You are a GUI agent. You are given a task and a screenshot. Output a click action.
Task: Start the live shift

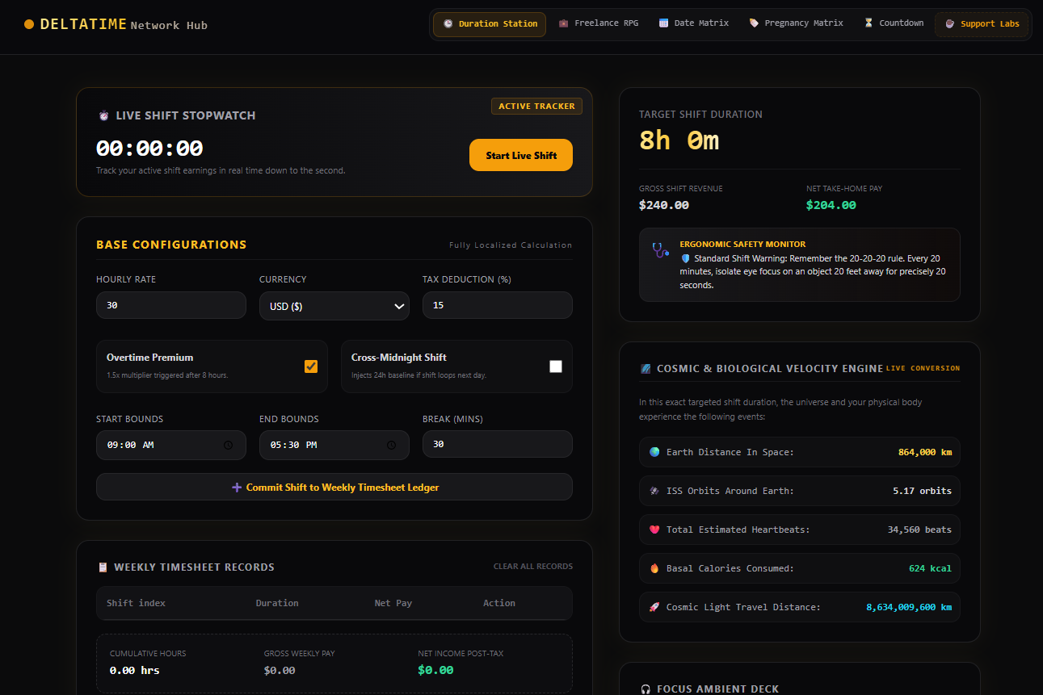521,155
